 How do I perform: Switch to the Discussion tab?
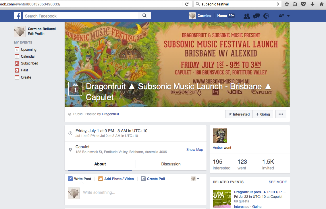pos(171,164)
